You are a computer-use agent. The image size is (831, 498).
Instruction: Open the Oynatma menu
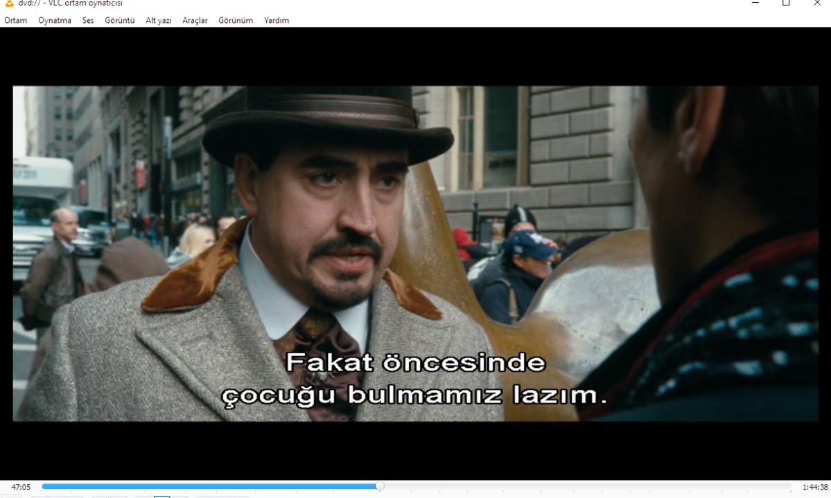coord(55,20)
